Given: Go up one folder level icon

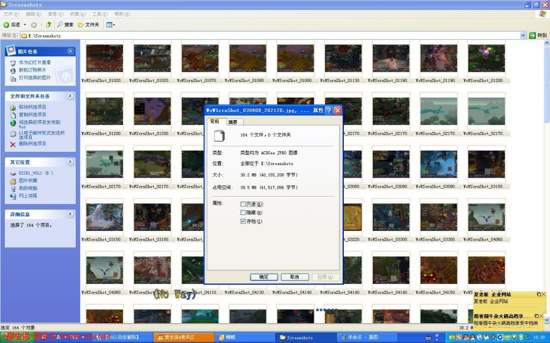Looking at the screenshot, I should point(49,25).
